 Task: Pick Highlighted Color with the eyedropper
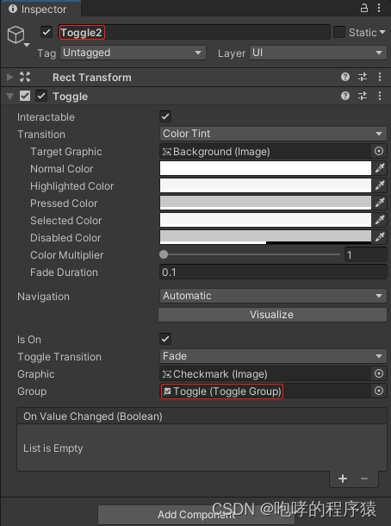click(x=379, y=185)
